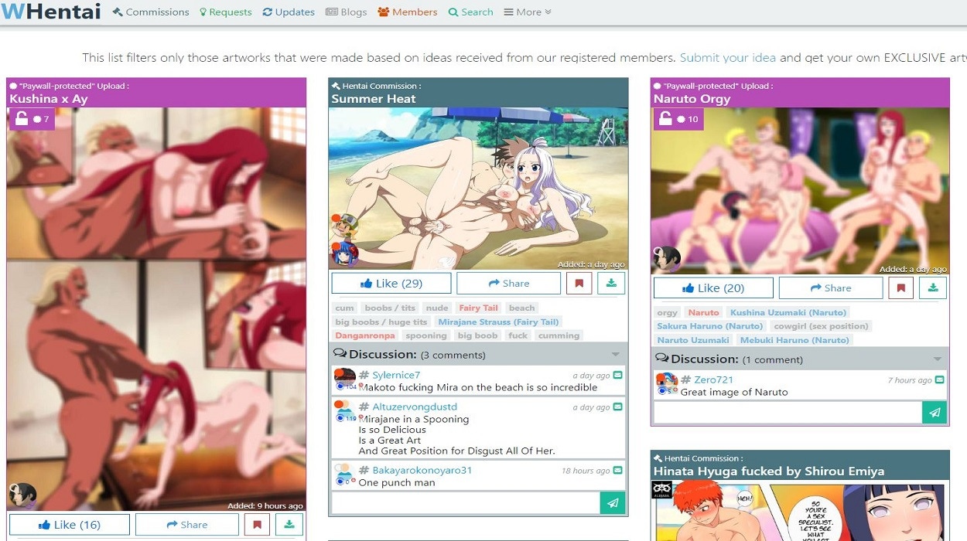The width and height of the screenshot is (967, 541).
Task: View the Members page
Action: click(x=408, y=12)
